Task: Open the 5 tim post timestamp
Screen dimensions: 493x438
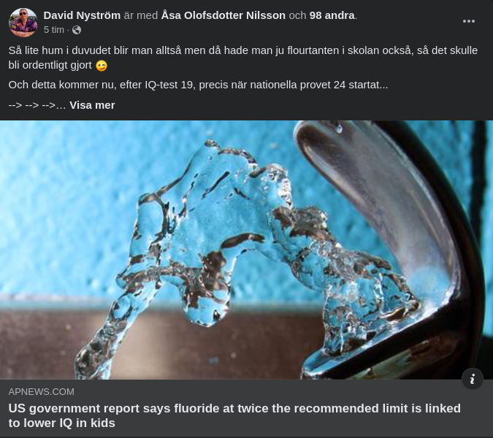Action: [54, 30]
